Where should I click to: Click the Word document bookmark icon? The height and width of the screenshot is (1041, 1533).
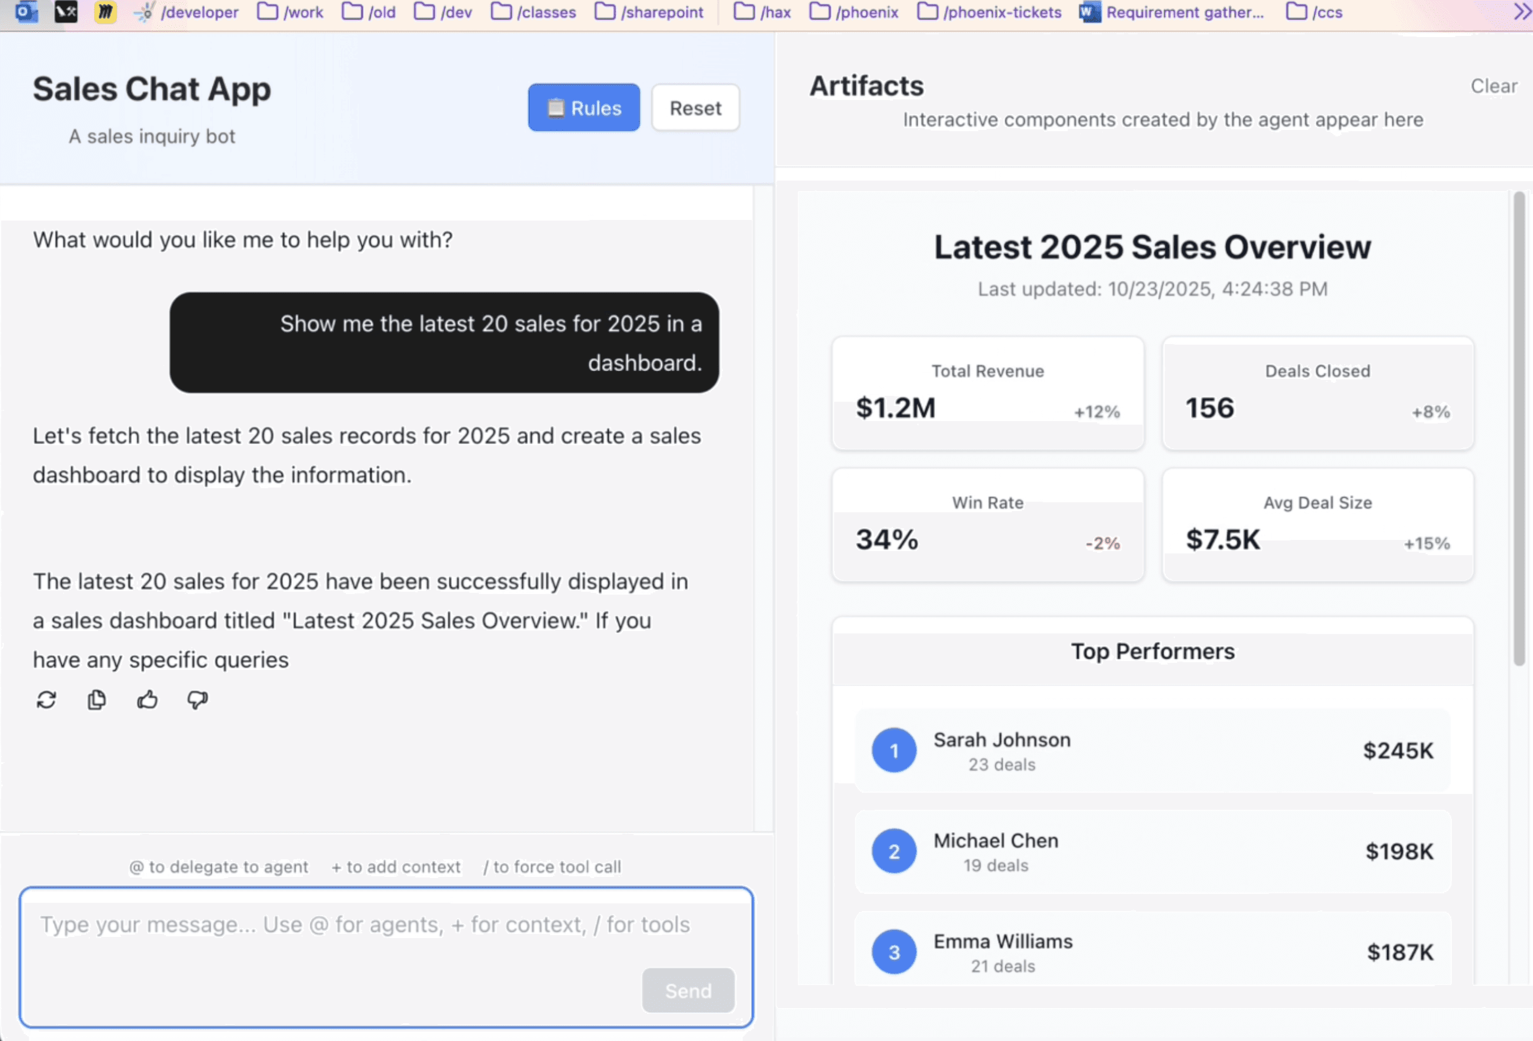(x=1089, y=12)
